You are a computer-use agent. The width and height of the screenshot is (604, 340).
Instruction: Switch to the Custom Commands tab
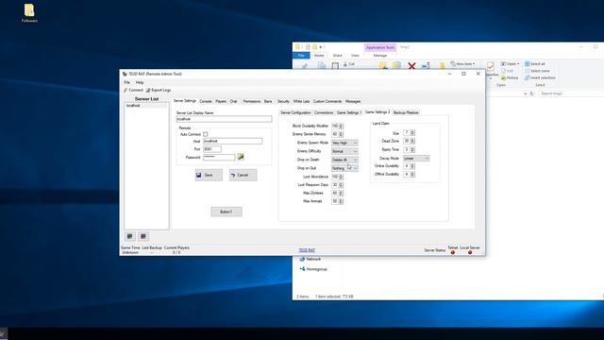coord(327,101)
